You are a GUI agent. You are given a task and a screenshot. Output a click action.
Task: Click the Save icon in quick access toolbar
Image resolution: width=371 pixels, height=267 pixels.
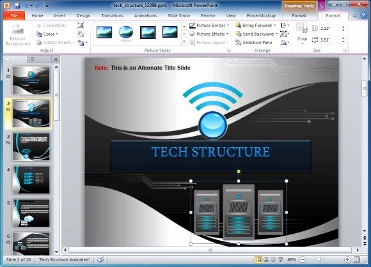pyautogui.click(x=17, y=6)
